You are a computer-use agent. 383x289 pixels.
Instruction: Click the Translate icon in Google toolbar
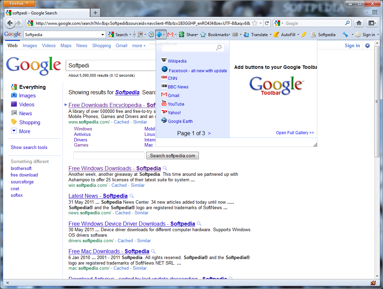[246, 35]
